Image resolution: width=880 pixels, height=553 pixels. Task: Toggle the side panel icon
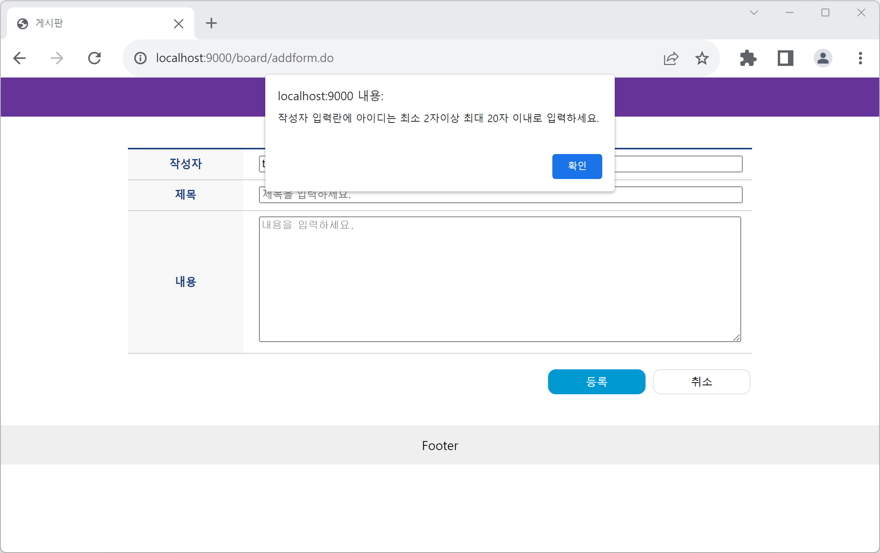785,58
